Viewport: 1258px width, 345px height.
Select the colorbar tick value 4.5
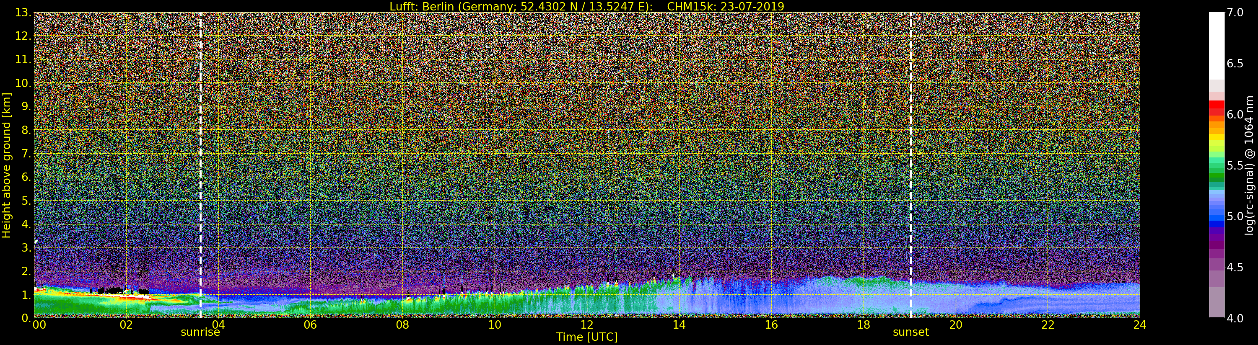pyautogui.click(x=1235, y=268)
